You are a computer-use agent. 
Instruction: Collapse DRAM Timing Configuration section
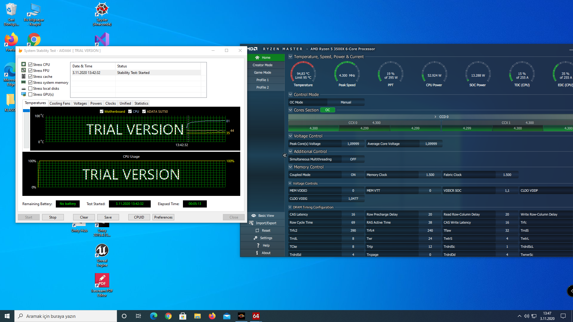pyautogui.click(x=290, y=207)
